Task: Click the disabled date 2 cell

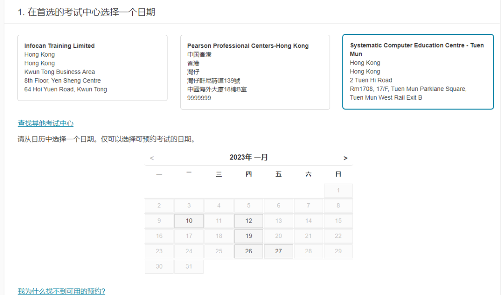Action: (159, 205)
